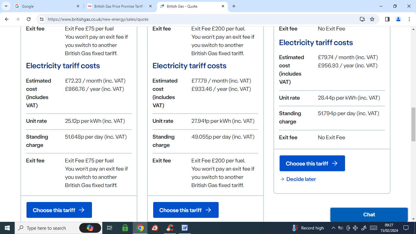Viewport: 416px width, 234px height.
Task: Open Task View on the taskbar
Action: click(110, 228)
